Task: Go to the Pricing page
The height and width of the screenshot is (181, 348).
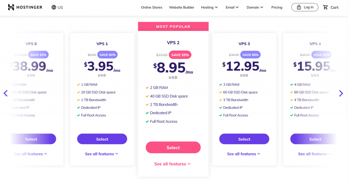Action: tap(277, 7)
